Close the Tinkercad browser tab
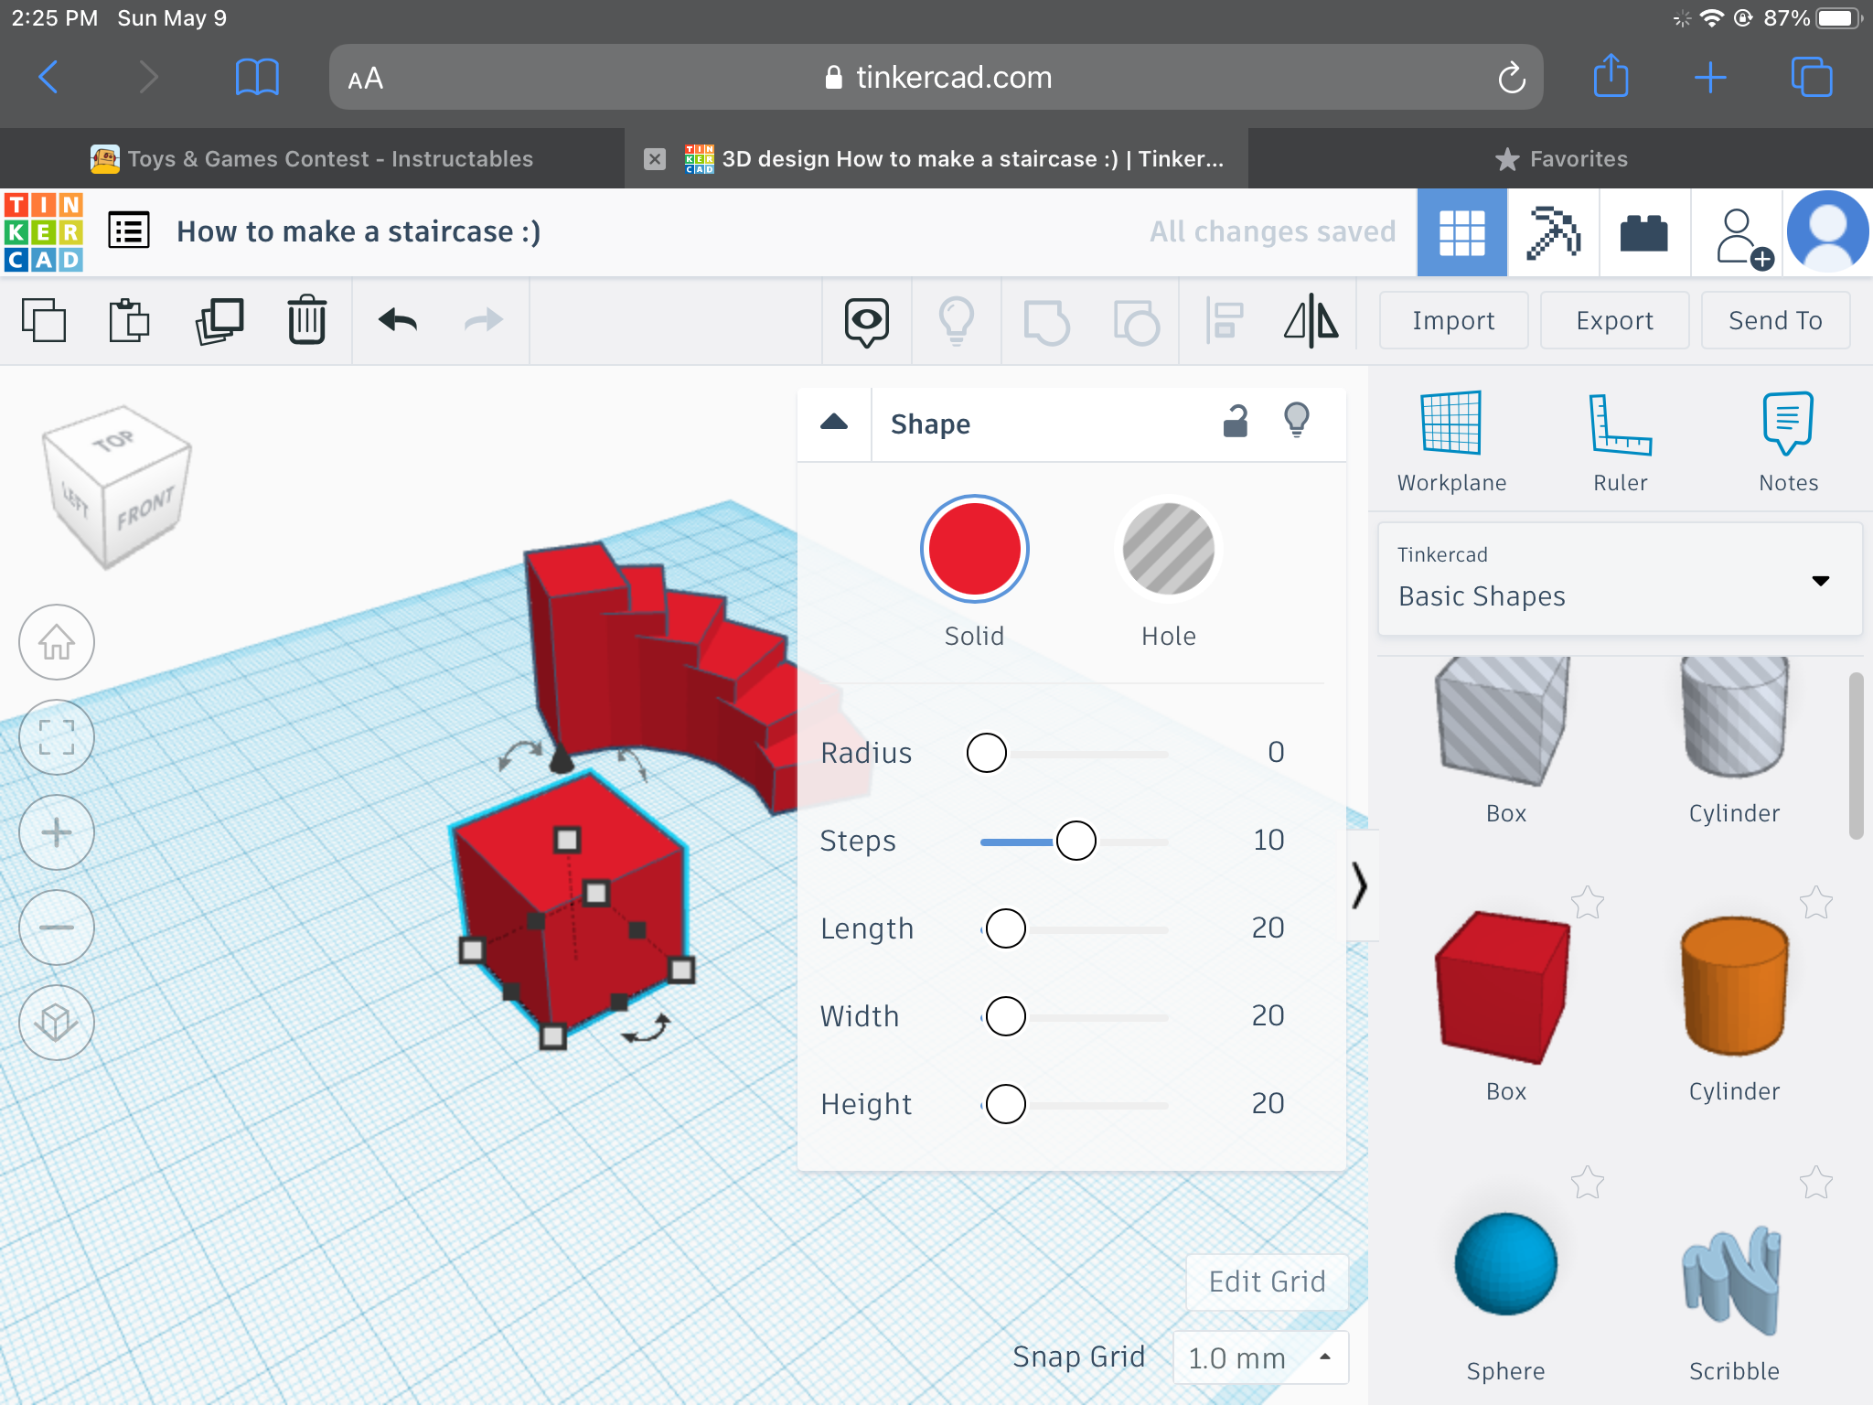This screenshot has height=1405, width=1873. point(655,159)
